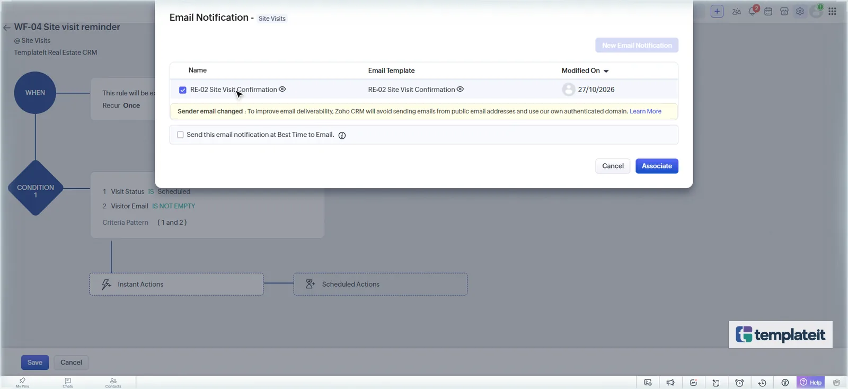848x389 pixels.
Task: Show info for Best Time to Email
Action: point(342,135)
